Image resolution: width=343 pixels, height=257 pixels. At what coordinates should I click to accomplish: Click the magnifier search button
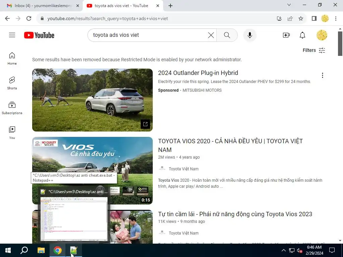tap(227, 35)
